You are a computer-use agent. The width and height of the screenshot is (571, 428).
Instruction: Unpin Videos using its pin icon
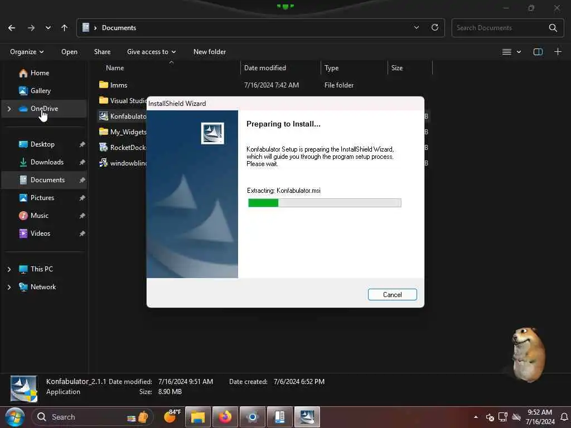point(82,234)
